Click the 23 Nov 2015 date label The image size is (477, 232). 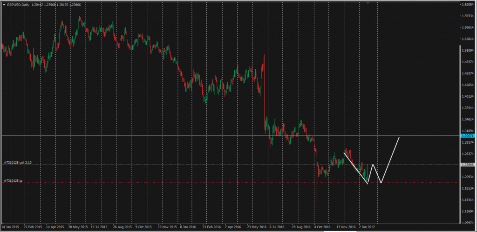pos(167,227)
